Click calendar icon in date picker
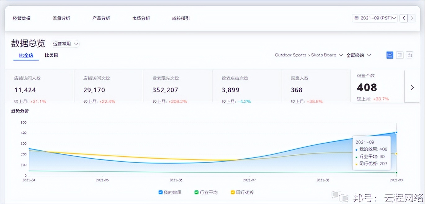The width and height of the screenshot is (425, 204). point(356,18)
